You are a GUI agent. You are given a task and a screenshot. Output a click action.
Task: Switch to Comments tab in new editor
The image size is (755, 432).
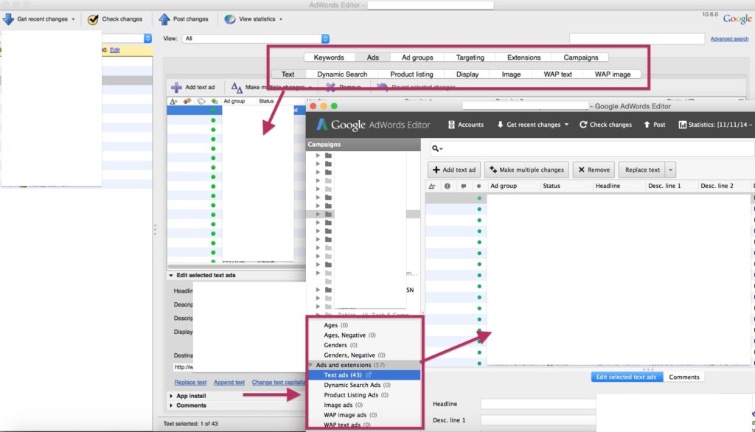tap(683, 377)
